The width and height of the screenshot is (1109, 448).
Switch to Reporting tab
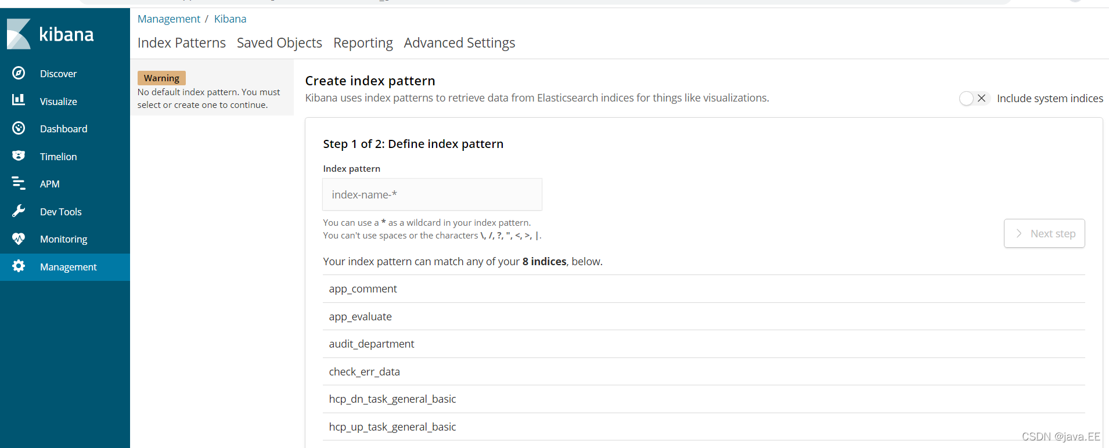(363, 43)
